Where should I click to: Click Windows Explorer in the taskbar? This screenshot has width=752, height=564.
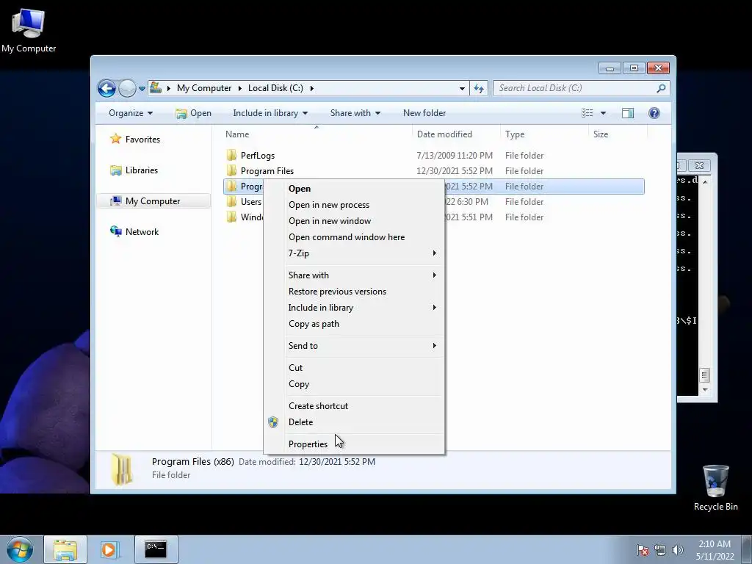click(65, 549)
